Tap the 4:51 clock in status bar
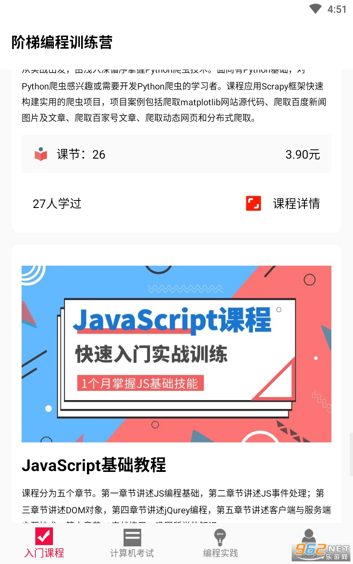This screenshot has height=564, width=353. tap(337, 9)
